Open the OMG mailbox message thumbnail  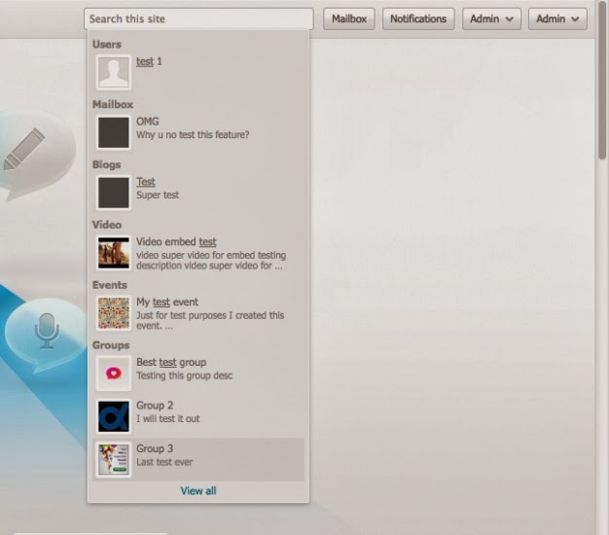pos(114,132)
